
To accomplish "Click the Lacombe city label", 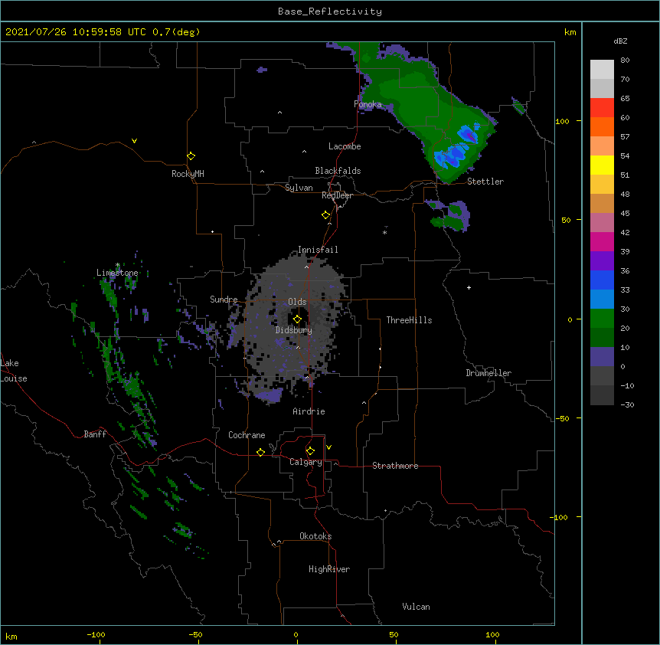I will point(345,146).
